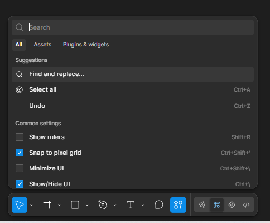
Task: Click the Ctrl+Shift+' shortcut text
Action: point(235,153)
